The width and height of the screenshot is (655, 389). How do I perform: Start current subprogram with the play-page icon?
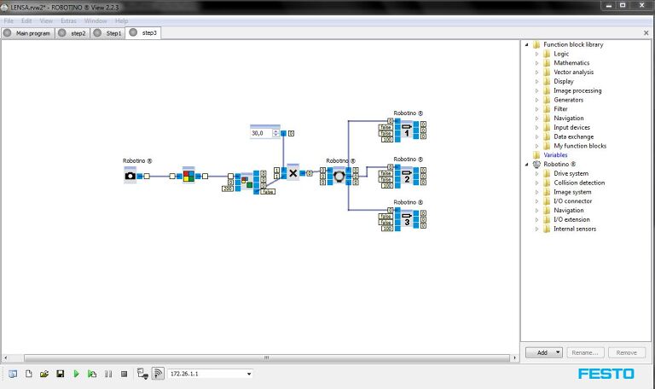tap(92, 374)
